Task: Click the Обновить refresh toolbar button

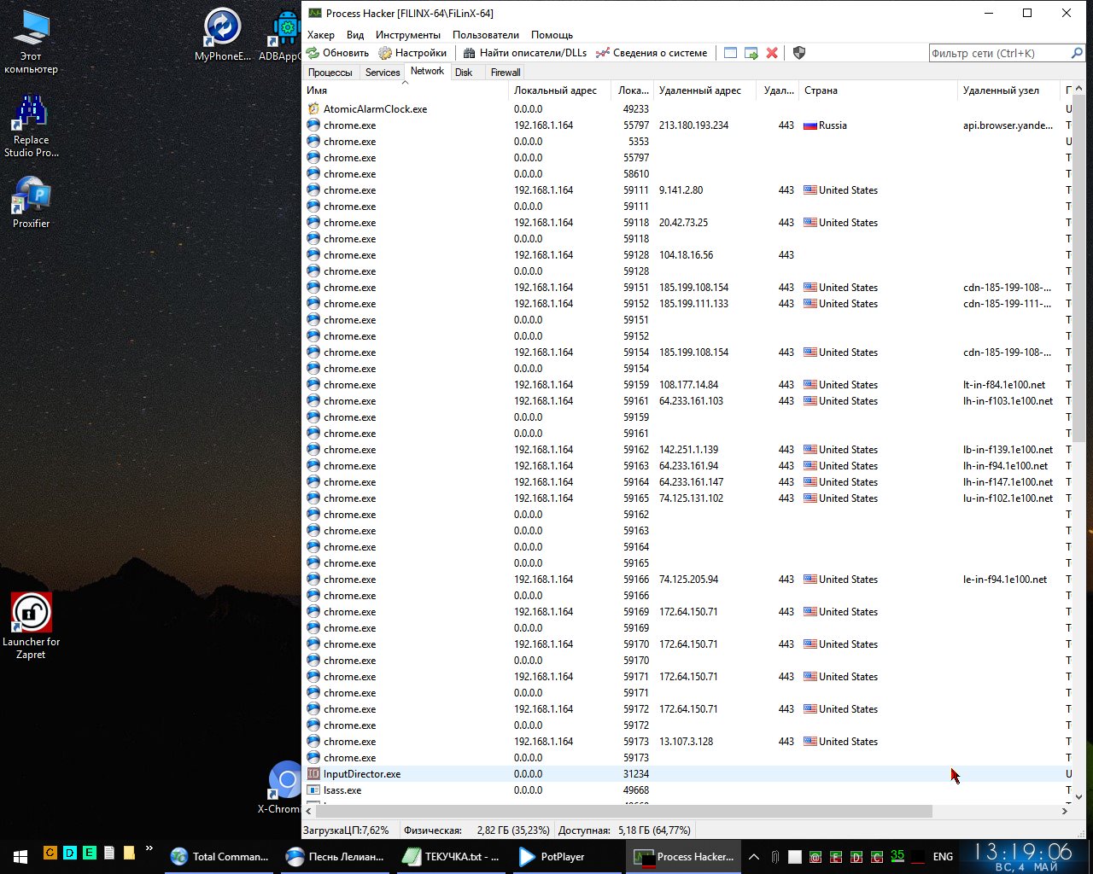Action: coord(338,53)
